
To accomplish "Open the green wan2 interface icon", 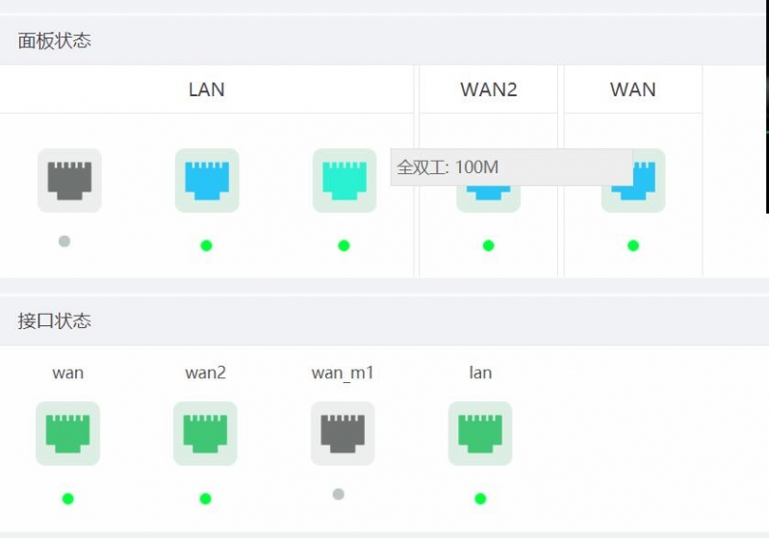I will (x=205, y=433).
